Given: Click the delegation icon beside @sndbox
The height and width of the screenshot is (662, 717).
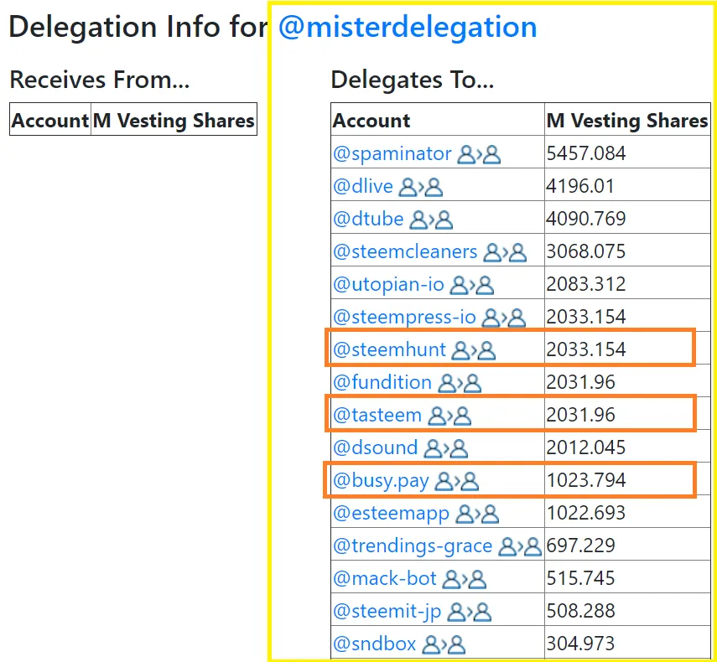Looking at the screenshot, I should pyautogui.click(x=444, y=644).
